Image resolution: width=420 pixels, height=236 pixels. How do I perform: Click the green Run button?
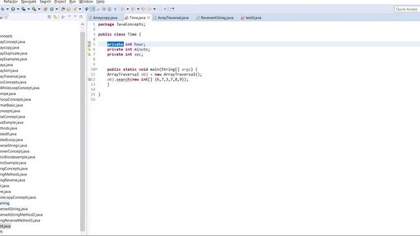coord(13,9)
